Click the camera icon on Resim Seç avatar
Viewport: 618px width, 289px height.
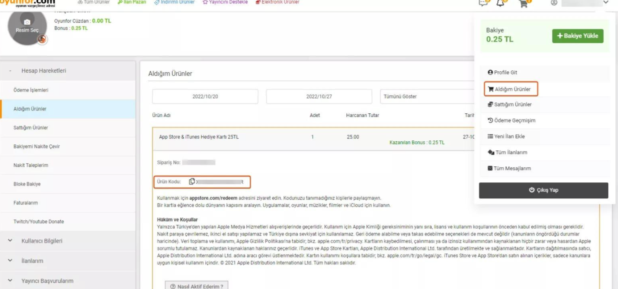click(27, 22)
